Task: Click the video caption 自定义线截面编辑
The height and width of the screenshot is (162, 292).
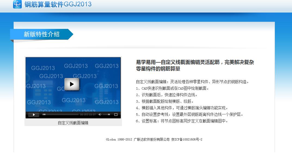Action: pyautogui.click(x=73, y=123)
